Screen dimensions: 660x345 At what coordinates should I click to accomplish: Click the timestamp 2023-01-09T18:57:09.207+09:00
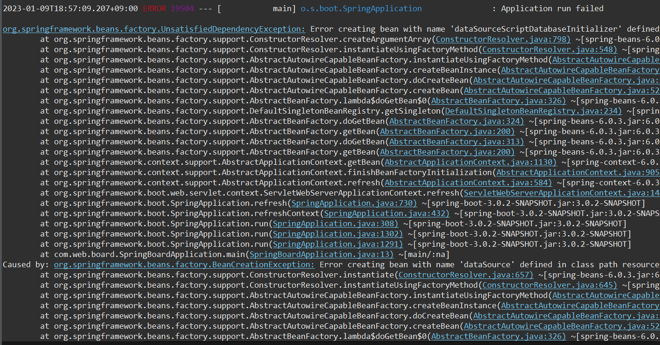pyautogui.click(x=70, y=8)
